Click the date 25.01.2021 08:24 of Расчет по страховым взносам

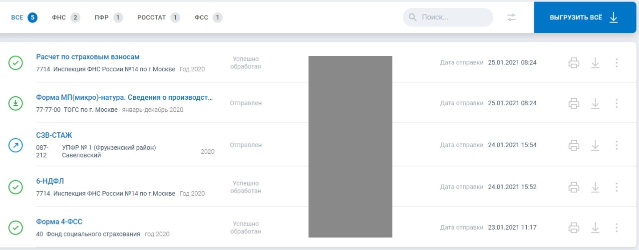[x=512, y=63]
